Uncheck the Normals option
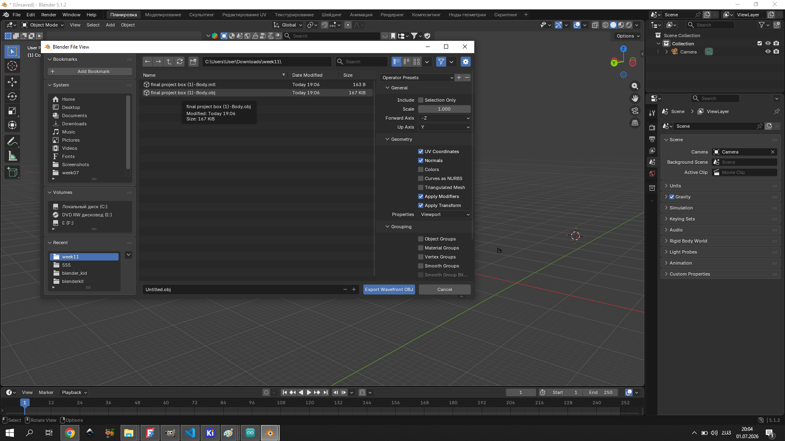 (x=421, y=160)
